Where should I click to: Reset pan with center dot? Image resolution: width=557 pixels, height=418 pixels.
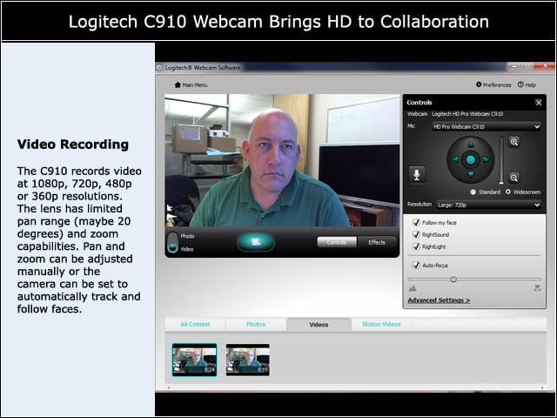click(471, 159)
